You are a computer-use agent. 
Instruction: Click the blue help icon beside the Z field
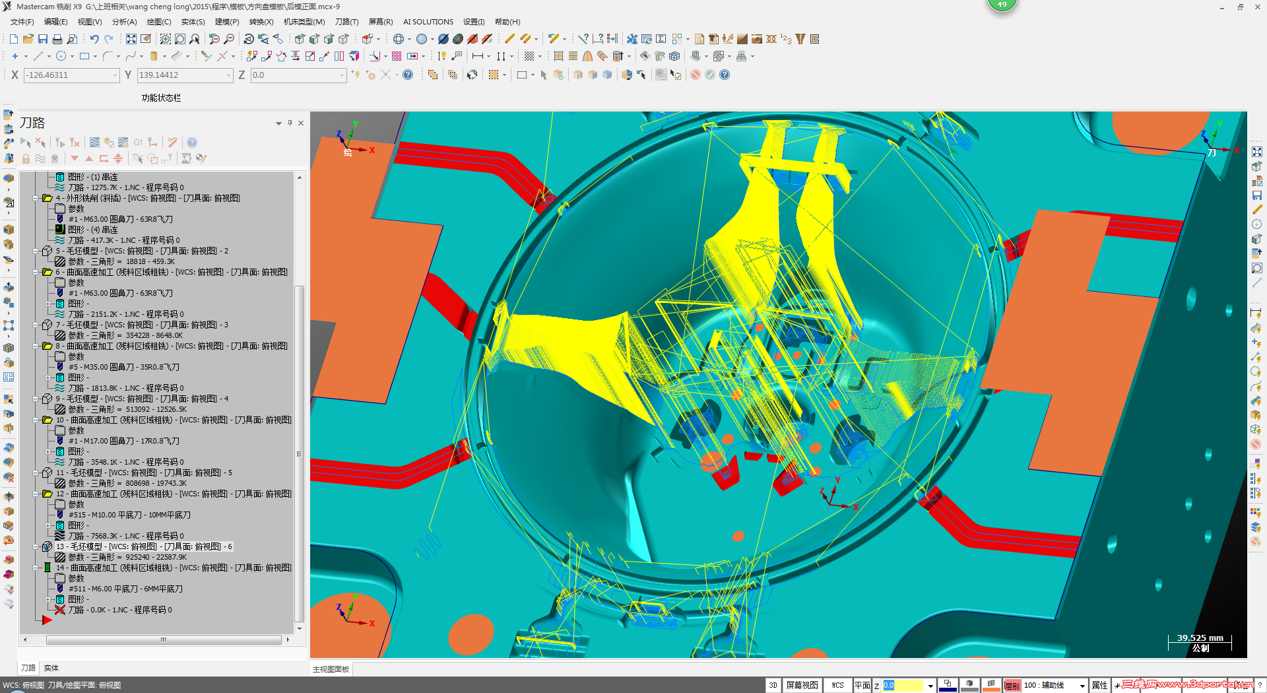tap(408, 75)
